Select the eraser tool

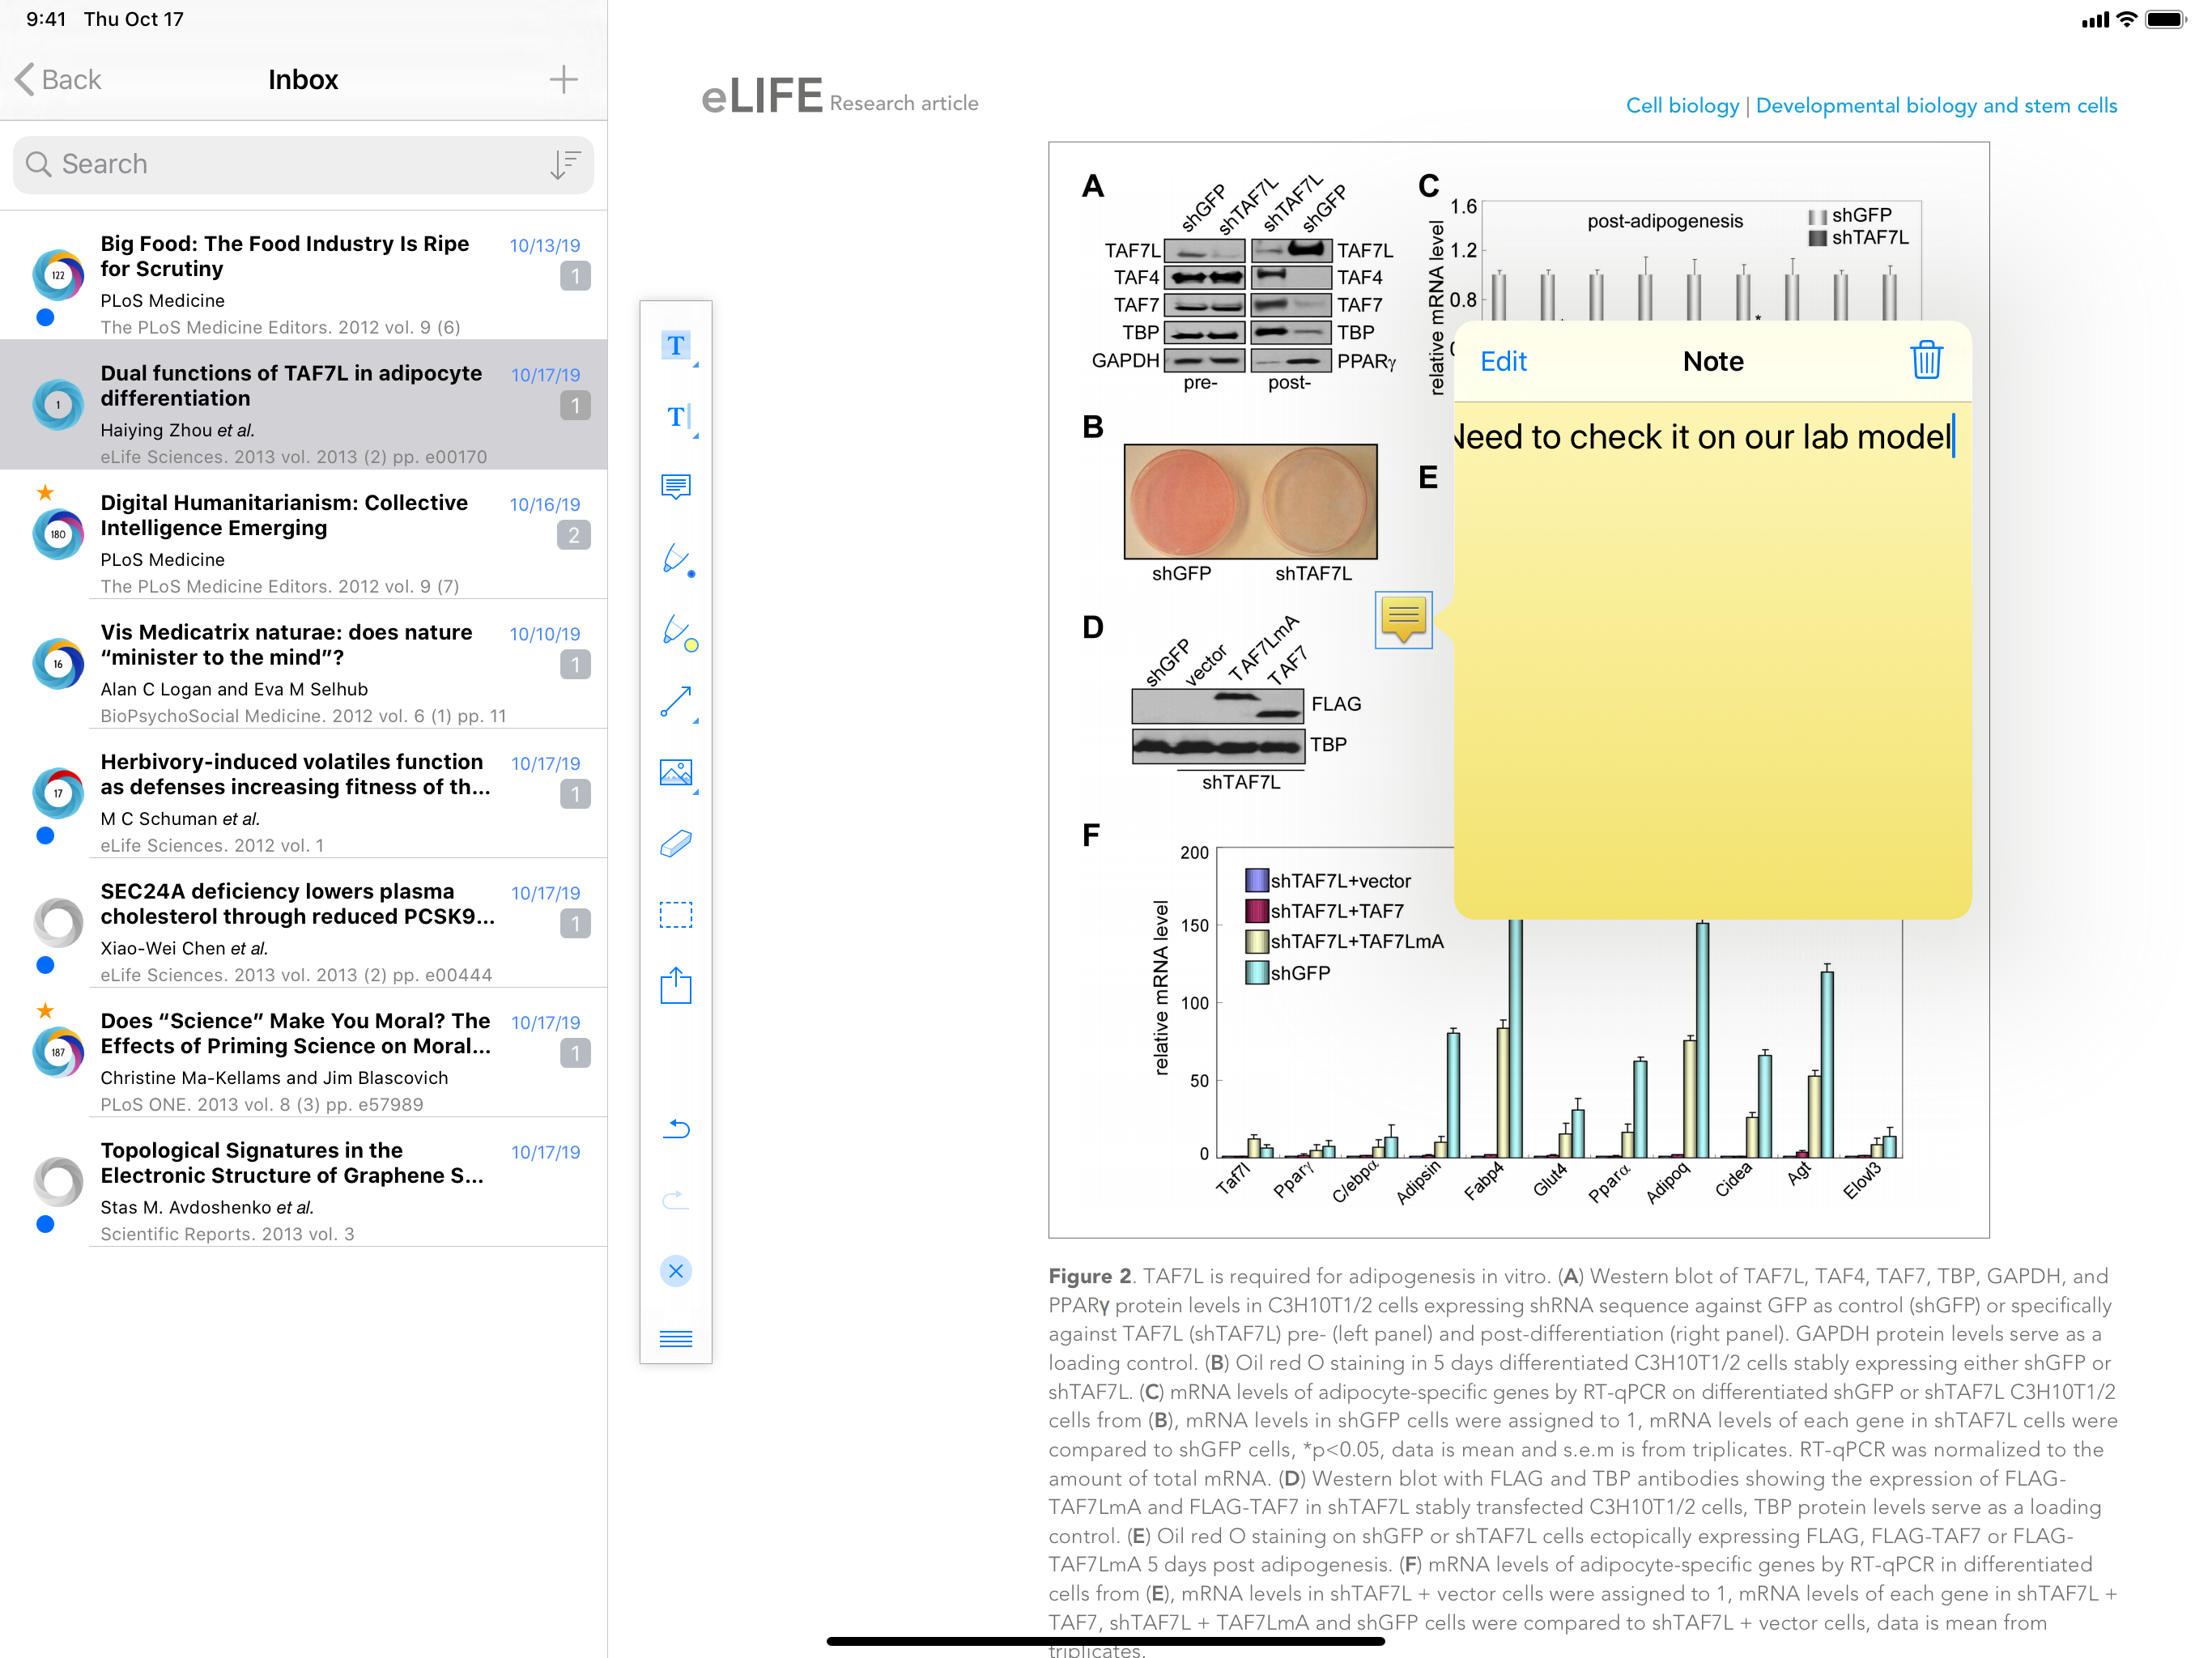[x=676, y=844]
